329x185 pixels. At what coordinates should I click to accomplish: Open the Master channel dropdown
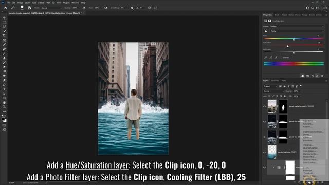click(297, 31)
